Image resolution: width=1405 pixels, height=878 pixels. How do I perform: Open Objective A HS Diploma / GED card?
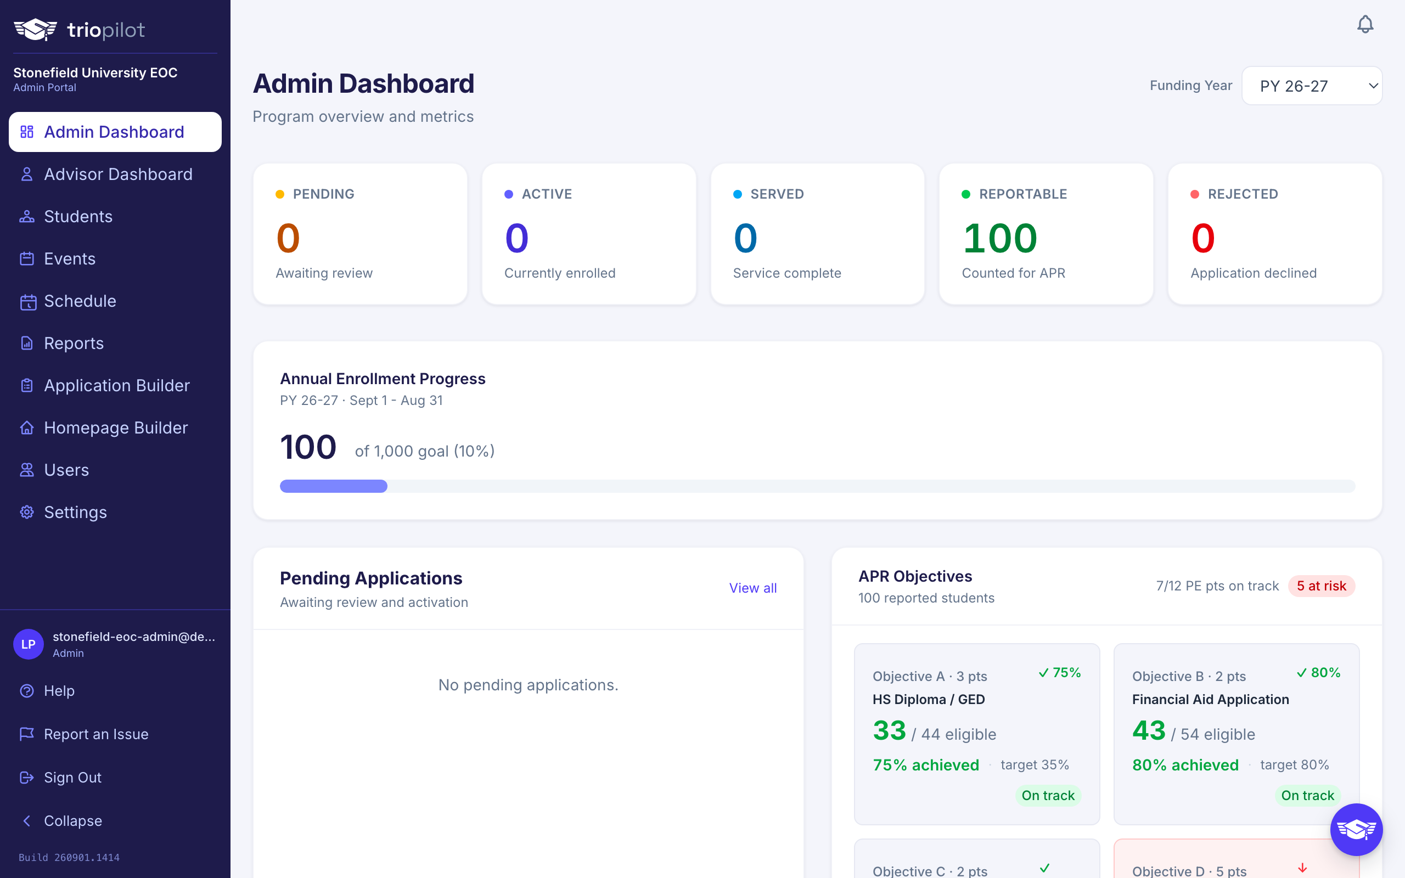tap(977, 734)
